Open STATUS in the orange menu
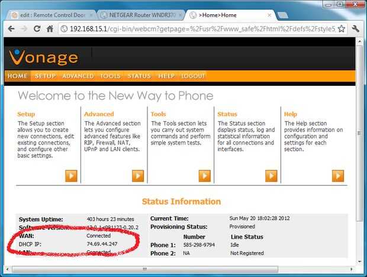The height and width of the screenshot is (277, 367). 139,76
